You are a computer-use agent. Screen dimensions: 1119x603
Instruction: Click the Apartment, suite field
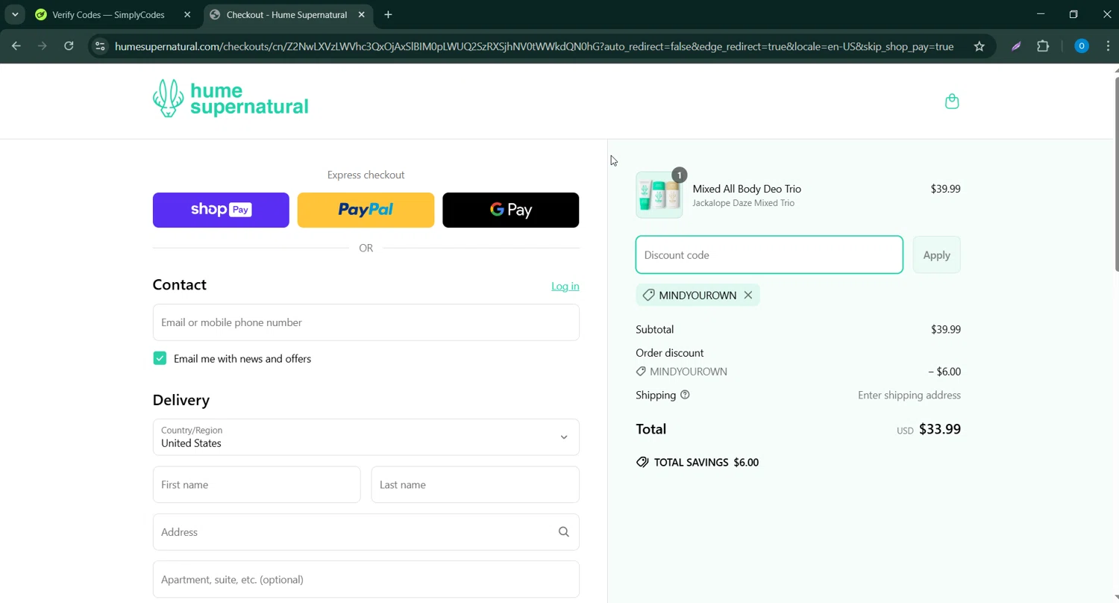click(x=366, y=580)
